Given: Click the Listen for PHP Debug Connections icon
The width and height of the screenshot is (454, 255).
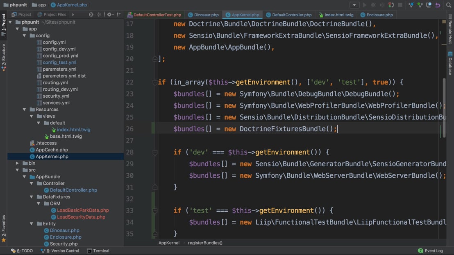Looking at the screenshot, I should 391,5.
